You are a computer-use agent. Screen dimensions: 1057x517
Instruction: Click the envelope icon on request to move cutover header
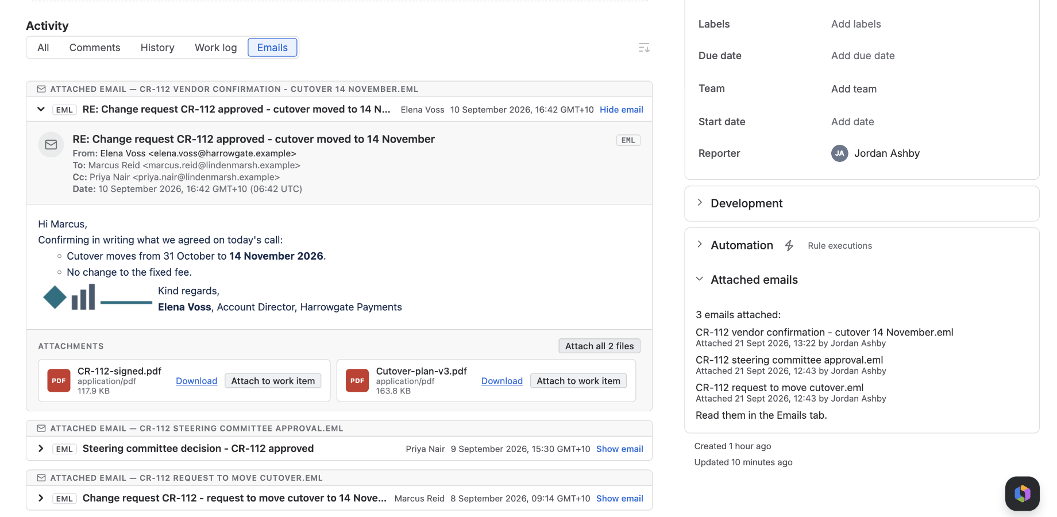pyautogui.click(x=41, y=478)
